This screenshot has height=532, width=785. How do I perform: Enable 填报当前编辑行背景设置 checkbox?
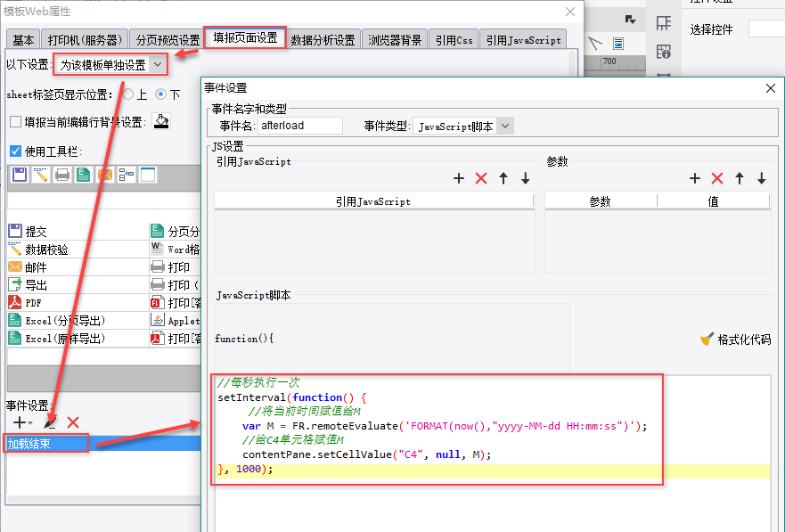pos(15,121)
